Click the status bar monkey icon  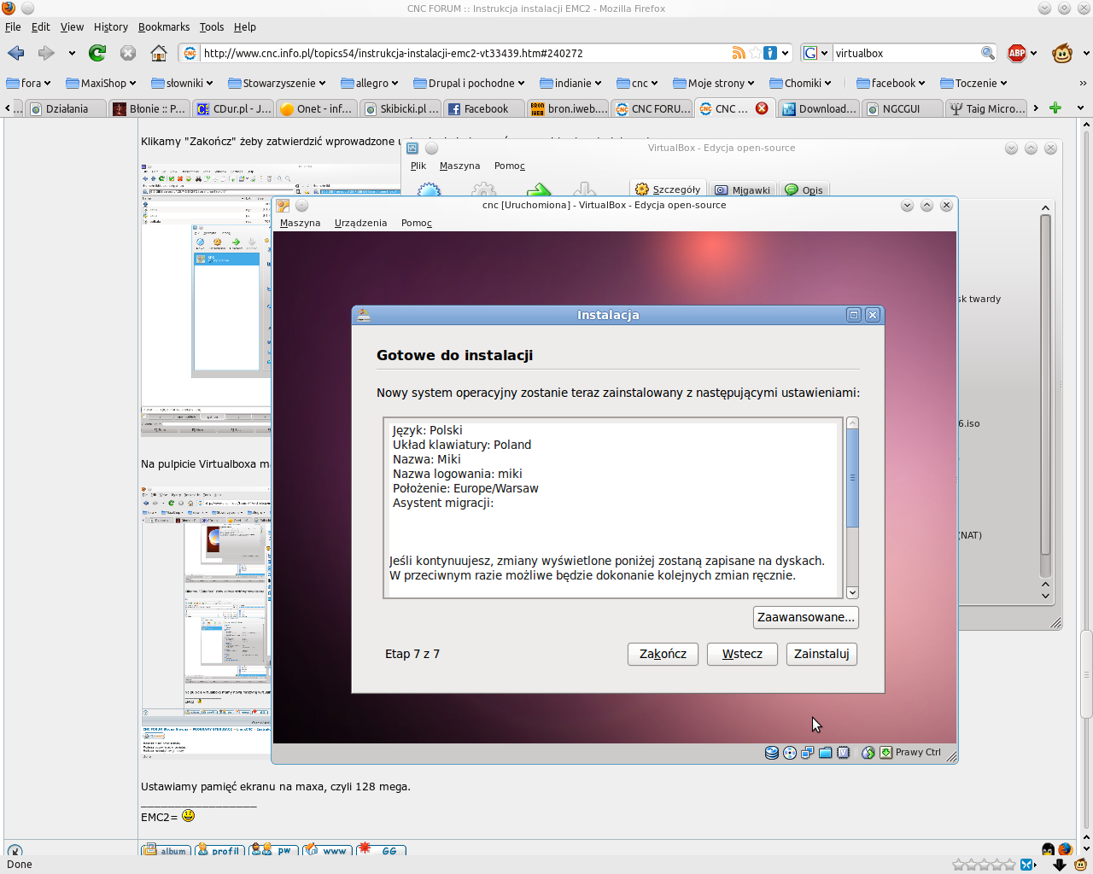(1080, 865)
